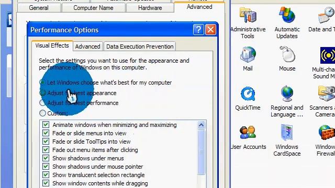Open the Mail control panel icon
This screenshot has width=335, height=188.
coord(248,54)
